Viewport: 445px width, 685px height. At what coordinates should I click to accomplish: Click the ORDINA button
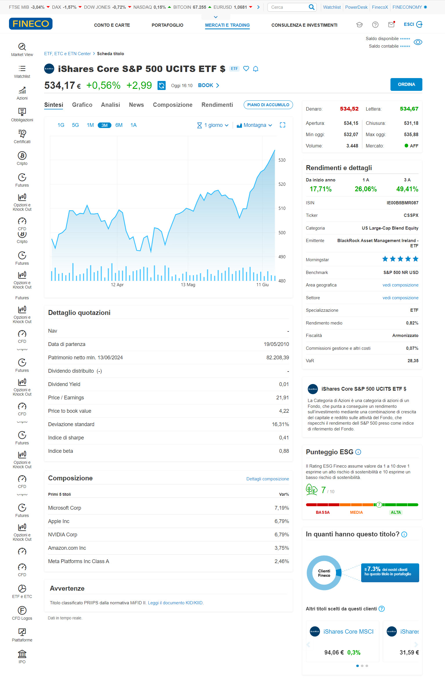pyautogui.click(x=406, y=84)
